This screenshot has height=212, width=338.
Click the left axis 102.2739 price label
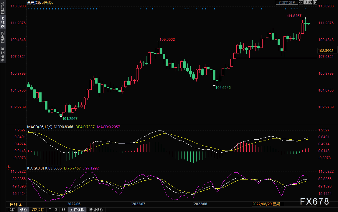point(18,107)
